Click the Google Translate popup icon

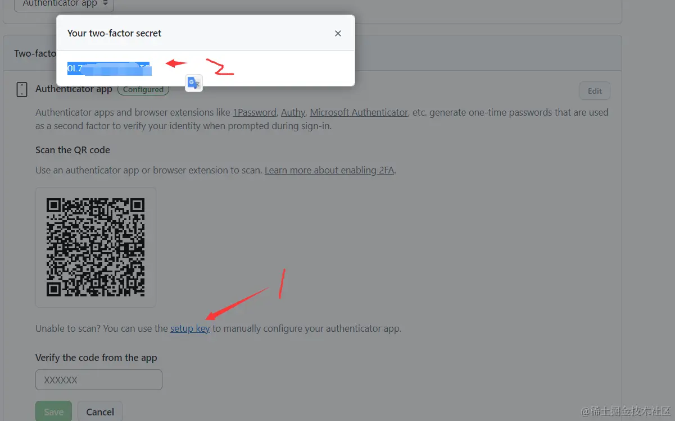pyautogui.click(x=194, y=83)
